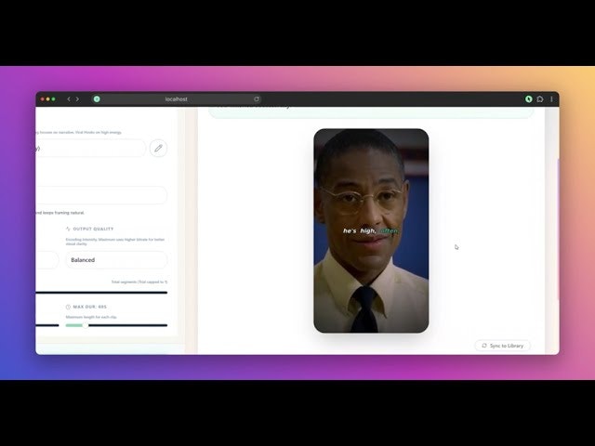The width and height of the screenshot is (595, 446).
Task: Open the browser three-dot menu
Action: pos(551,99)
